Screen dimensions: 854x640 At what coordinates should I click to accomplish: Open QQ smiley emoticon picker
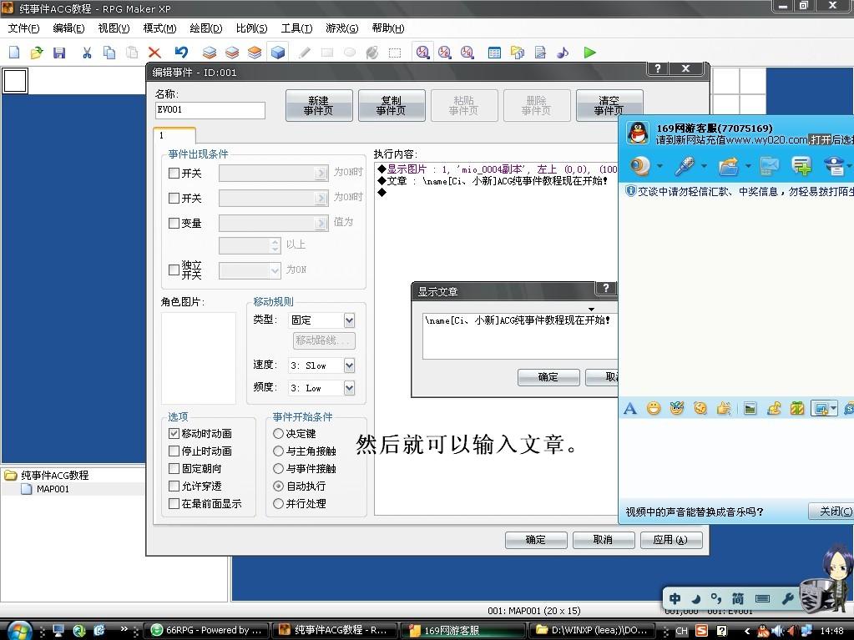[x=654, y=408]
